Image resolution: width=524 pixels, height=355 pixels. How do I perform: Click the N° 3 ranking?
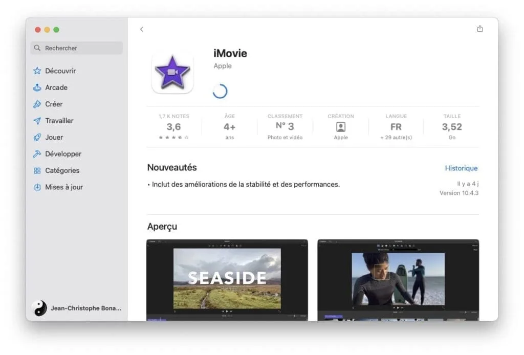pos(285,126)
